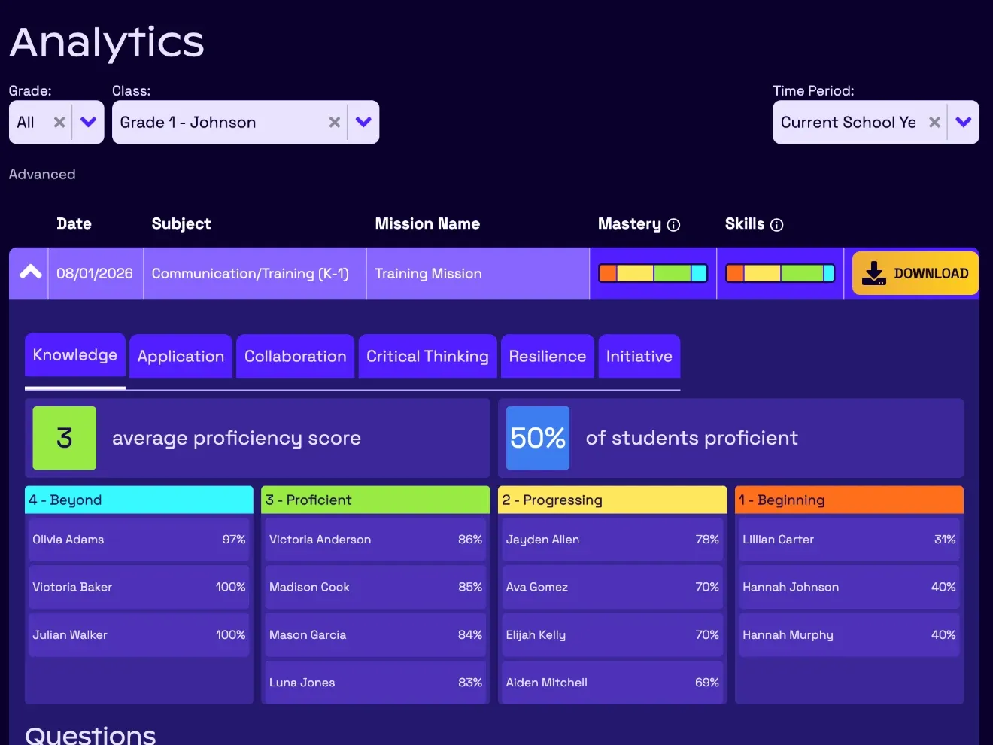Viewport: 993px width, 745px height.
Task: Select student Victoria Baker
Action: pos(139,587)
